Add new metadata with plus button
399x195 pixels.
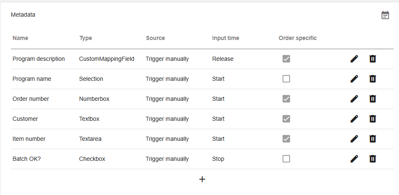[202, 179]
